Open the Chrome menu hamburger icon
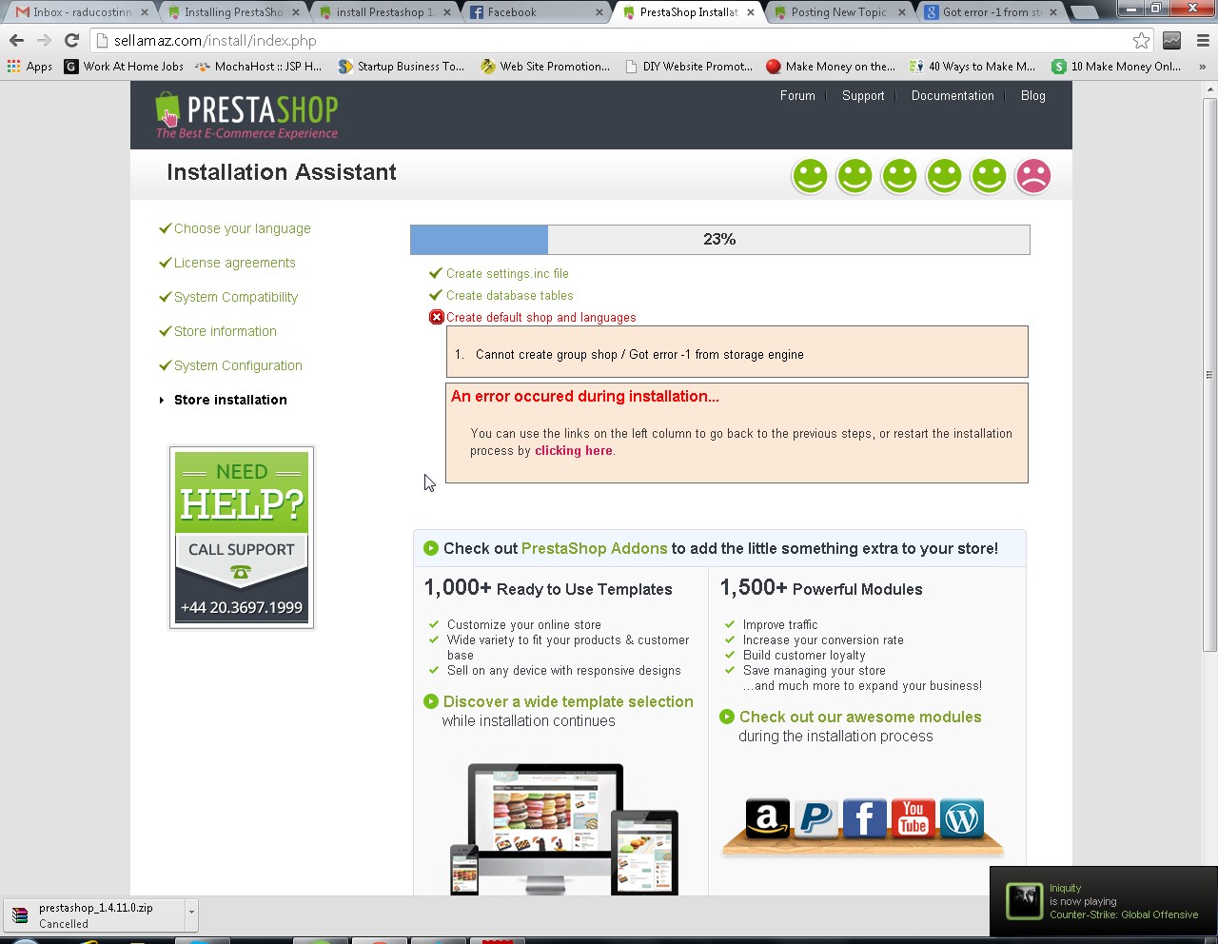The width and height of the screenshot is (1218, 944). [x=1203, y=40]
